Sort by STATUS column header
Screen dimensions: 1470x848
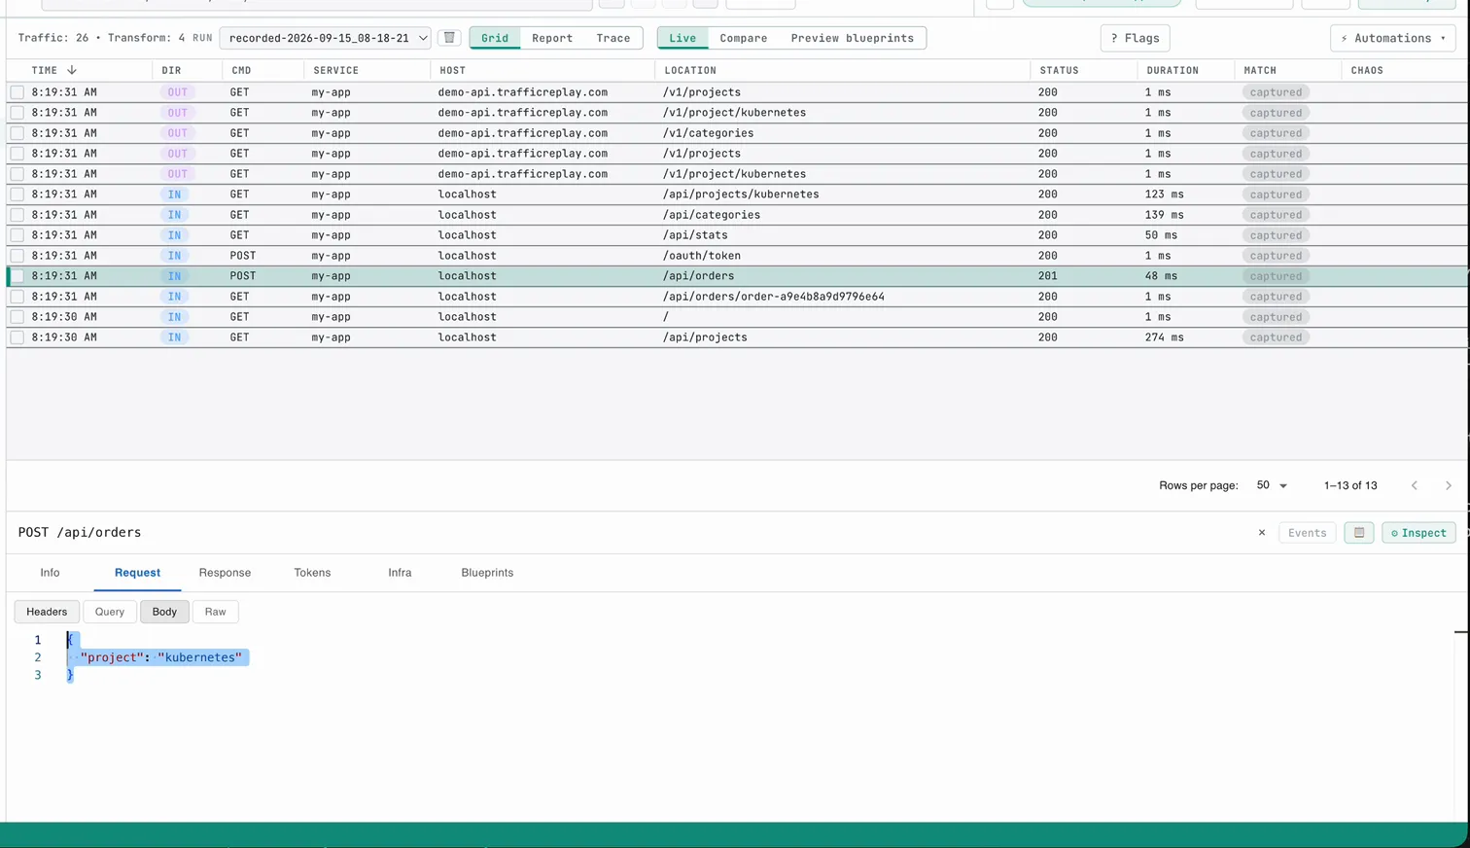[x=1059, y=70]
